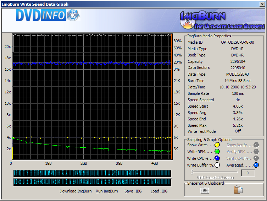The width and height of the screenshot is (267, 201).
Task: Click Save .IBG
Action: tap(133, 191)
